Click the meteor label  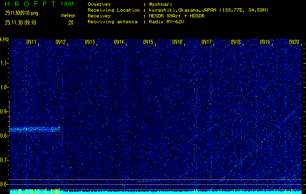(68, 16)
